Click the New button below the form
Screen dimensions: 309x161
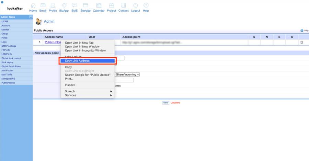[x=165, y=103]
